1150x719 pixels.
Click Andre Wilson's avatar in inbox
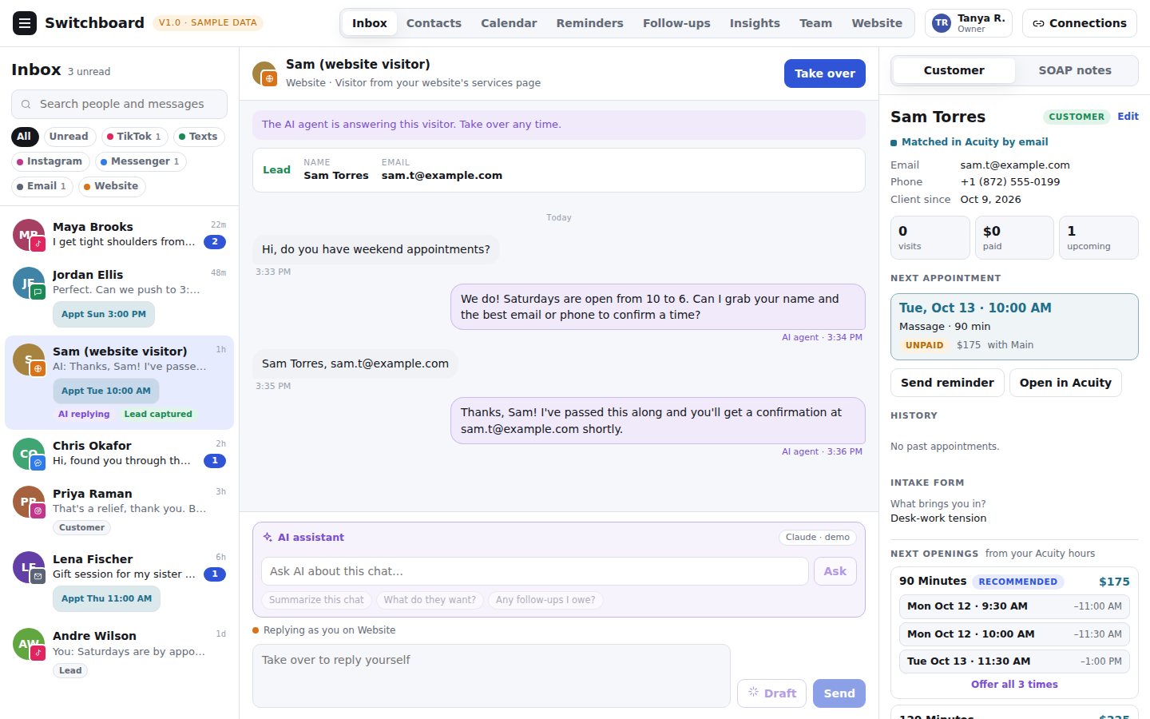tap(29, 644)
